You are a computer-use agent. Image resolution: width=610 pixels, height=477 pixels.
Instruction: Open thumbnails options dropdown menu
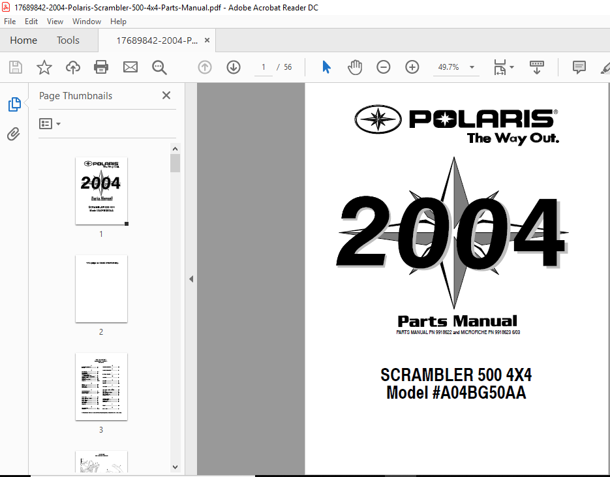pos(50,124)
